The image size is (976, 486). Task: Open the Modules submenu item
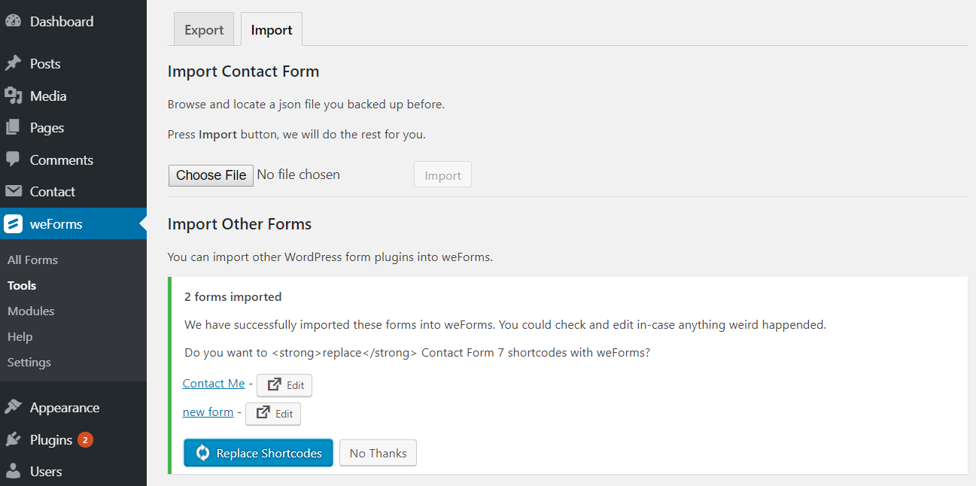(31, 311)
